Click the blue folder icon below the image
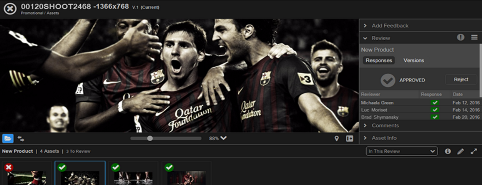The width and height of the screenshot is (482, 185). (x=8, y=139)
